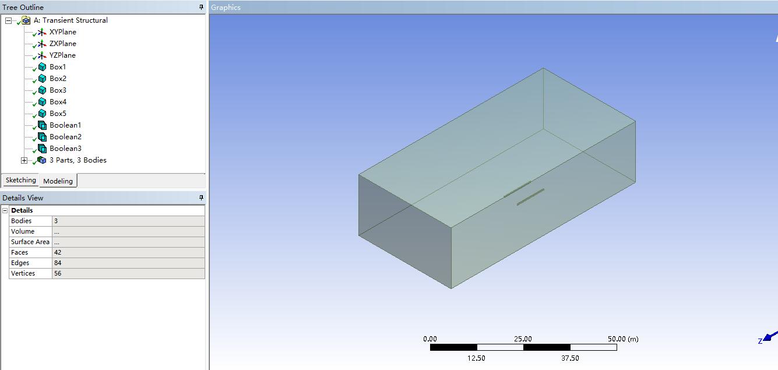Click the Vertices value 56

128,273
